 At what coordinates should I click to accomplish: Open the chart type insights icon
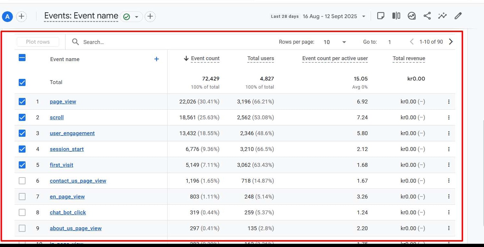(412, 16)
